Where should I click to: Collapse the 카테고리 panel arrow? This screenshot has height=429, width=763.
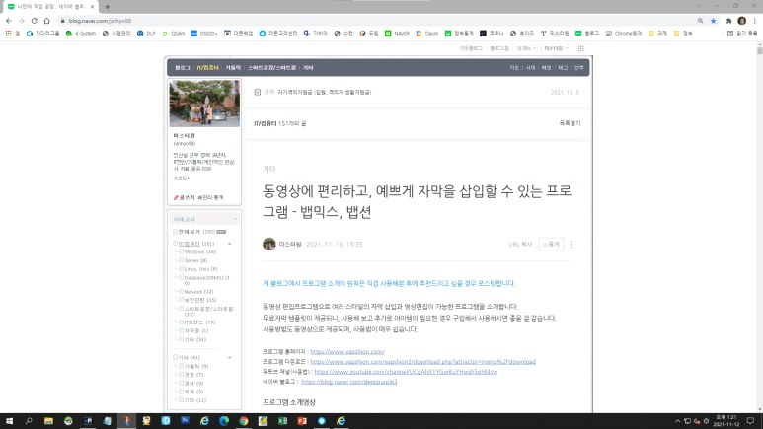point(236,219)
